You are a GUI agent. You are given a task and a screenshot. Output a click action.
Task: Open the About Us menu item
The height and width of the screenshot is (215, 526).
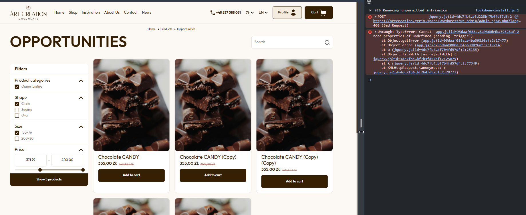[112, 12]
